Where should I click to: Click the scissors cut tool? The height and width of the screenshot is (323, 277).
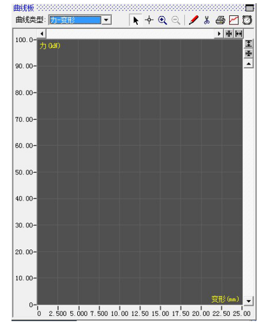(207, 20)
